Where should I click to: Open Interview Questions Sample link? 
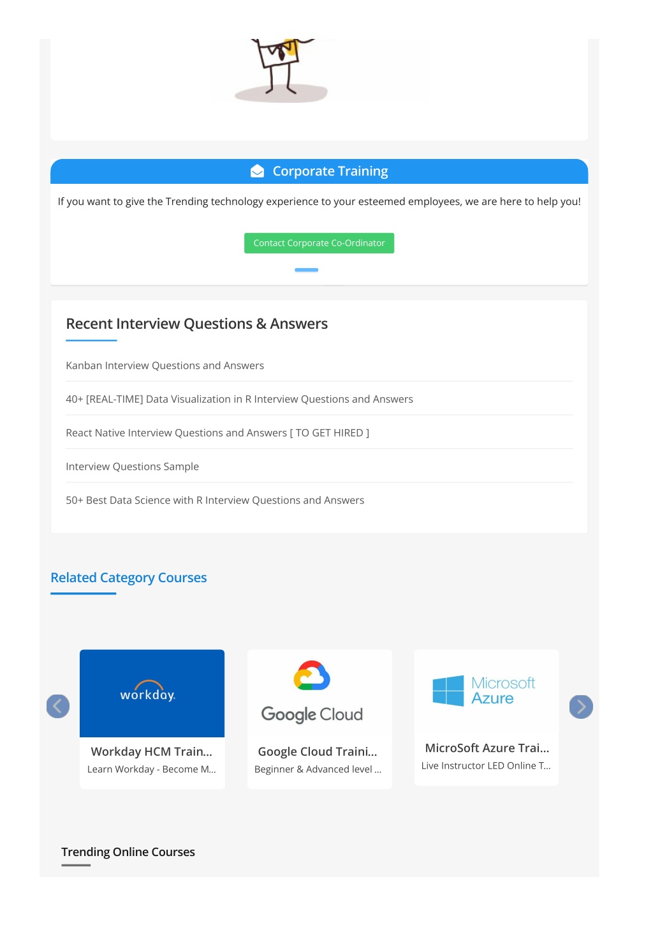point(133,467)
